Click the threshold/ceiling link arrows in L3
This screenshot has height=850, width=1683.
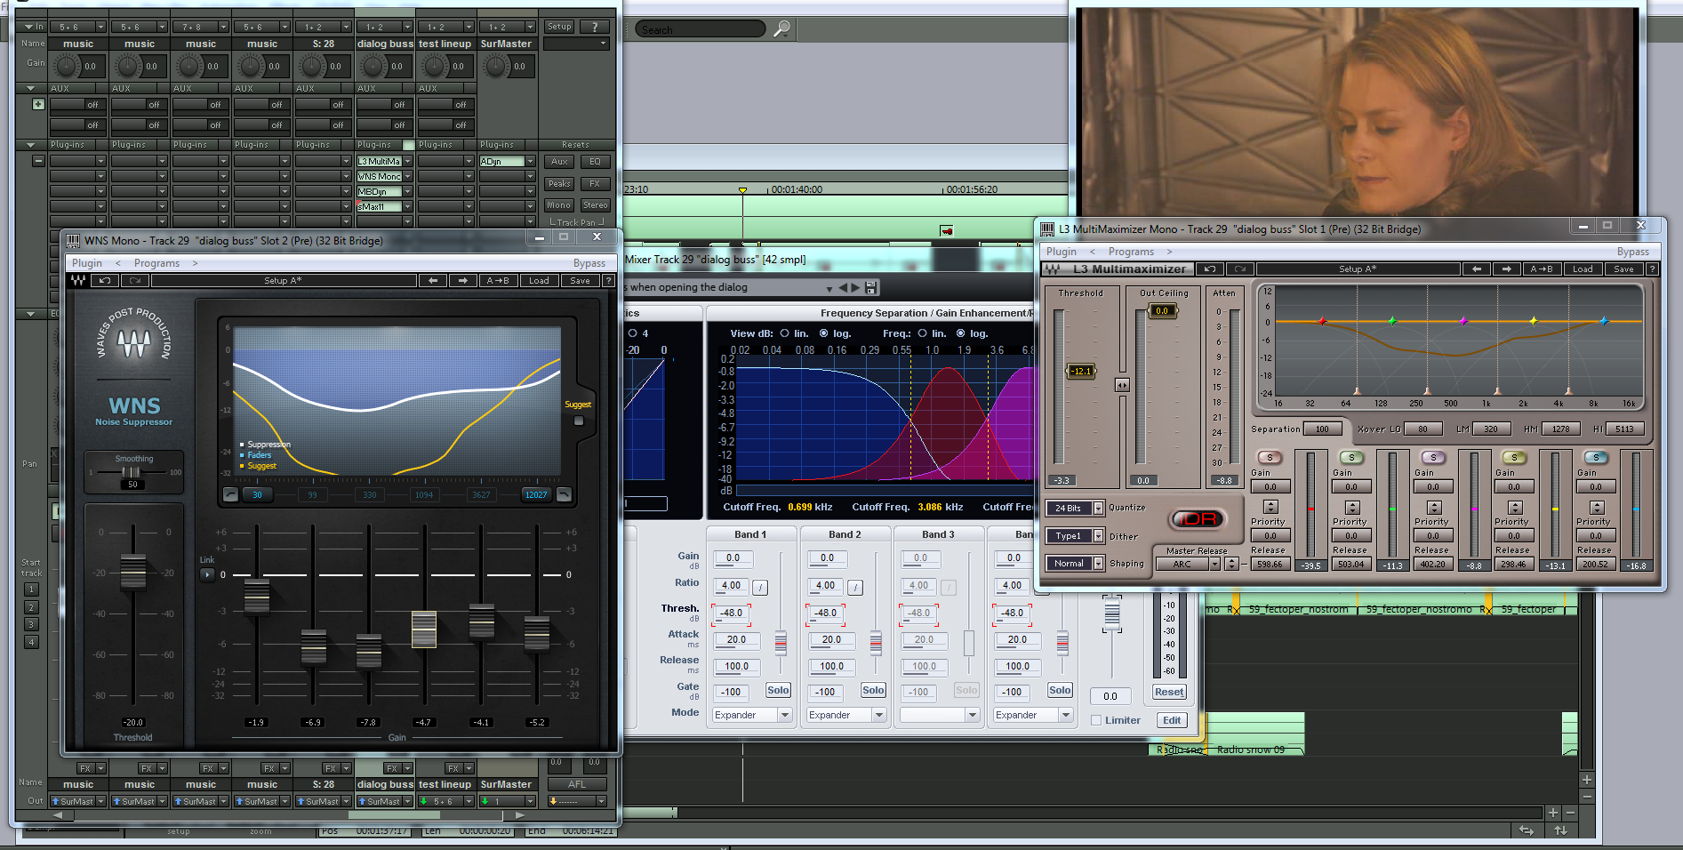1122,385
